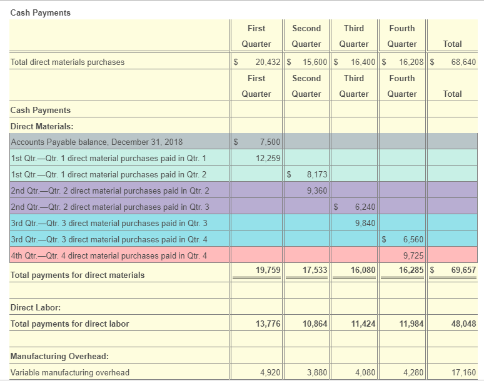Click fourth quarter purchases value 16,208

[x=411, y=62]
